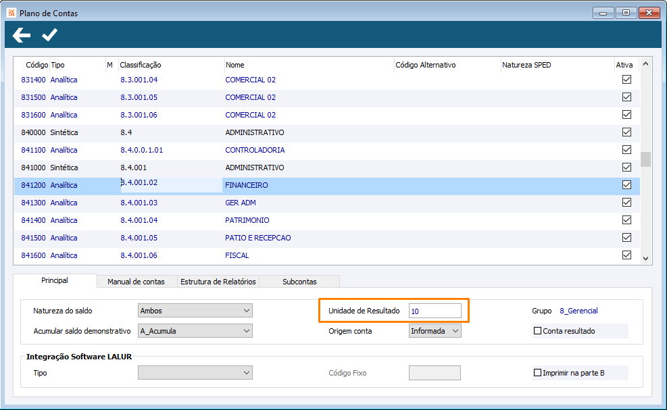Toggle Ativa checkbox for row 841000
Viewport: 667px width, 410px height.
pos(626,167)
